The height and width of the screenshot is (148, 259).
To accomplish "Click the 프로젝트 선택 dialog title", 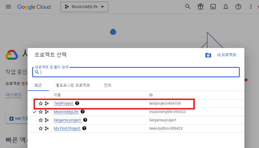I will tap(50, 55).
